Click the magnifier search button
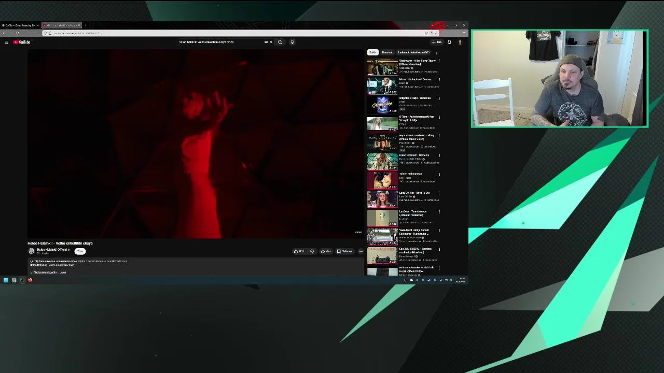Viewport: 664px width, 373px height. coord(280,42)
